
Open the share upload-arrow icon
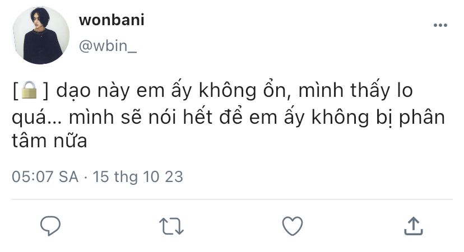click(414, 226)
